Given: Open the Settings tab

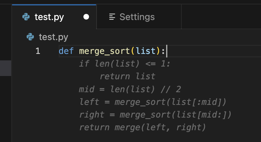Looking at the screenshot, I should 137,17.
